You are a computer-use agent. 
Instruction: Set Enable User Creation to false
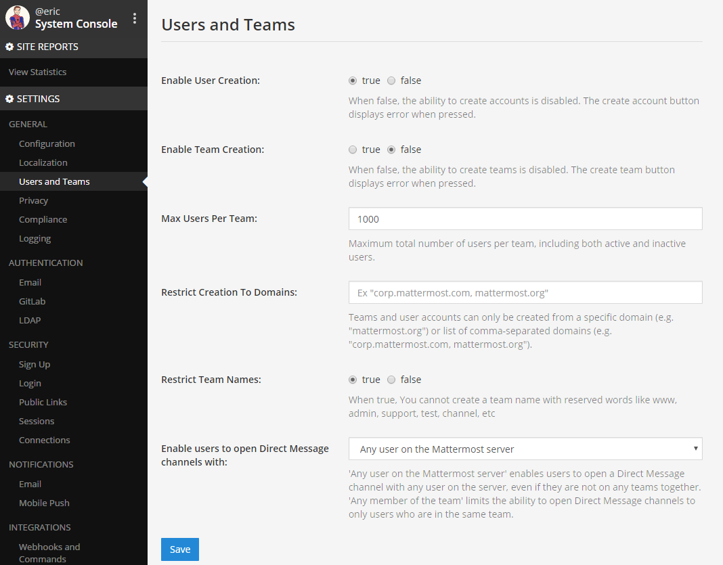click(x=391, y=81)
